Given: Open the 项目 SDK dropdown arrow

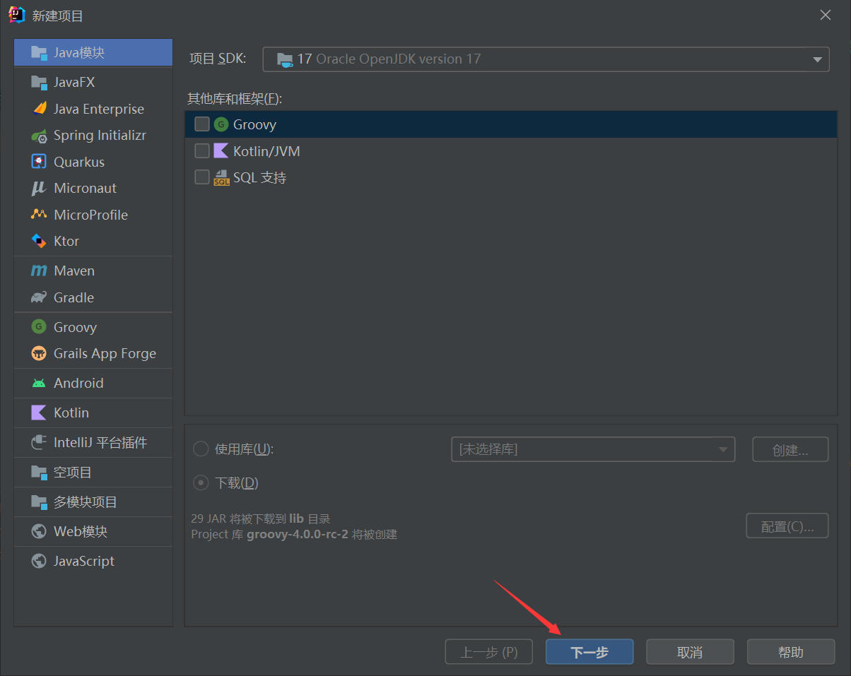Looking at the screenshot, I should click(x=817, y=60).
